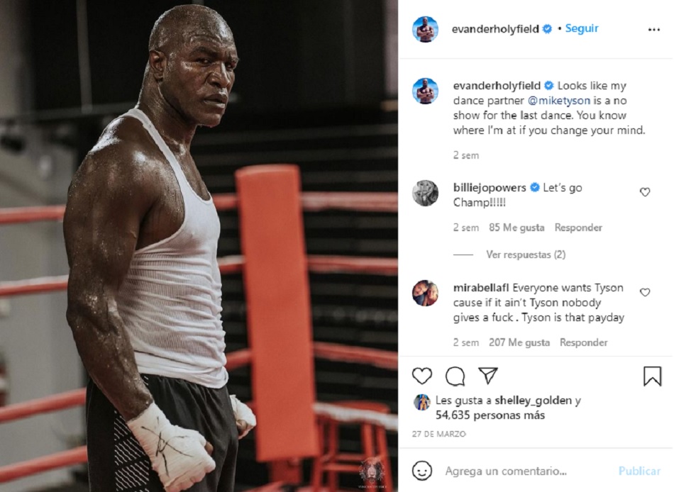The image size is (674, 492).
Task: Like billiejopowers' comment with its heart
Action: (x=645, y=192)
